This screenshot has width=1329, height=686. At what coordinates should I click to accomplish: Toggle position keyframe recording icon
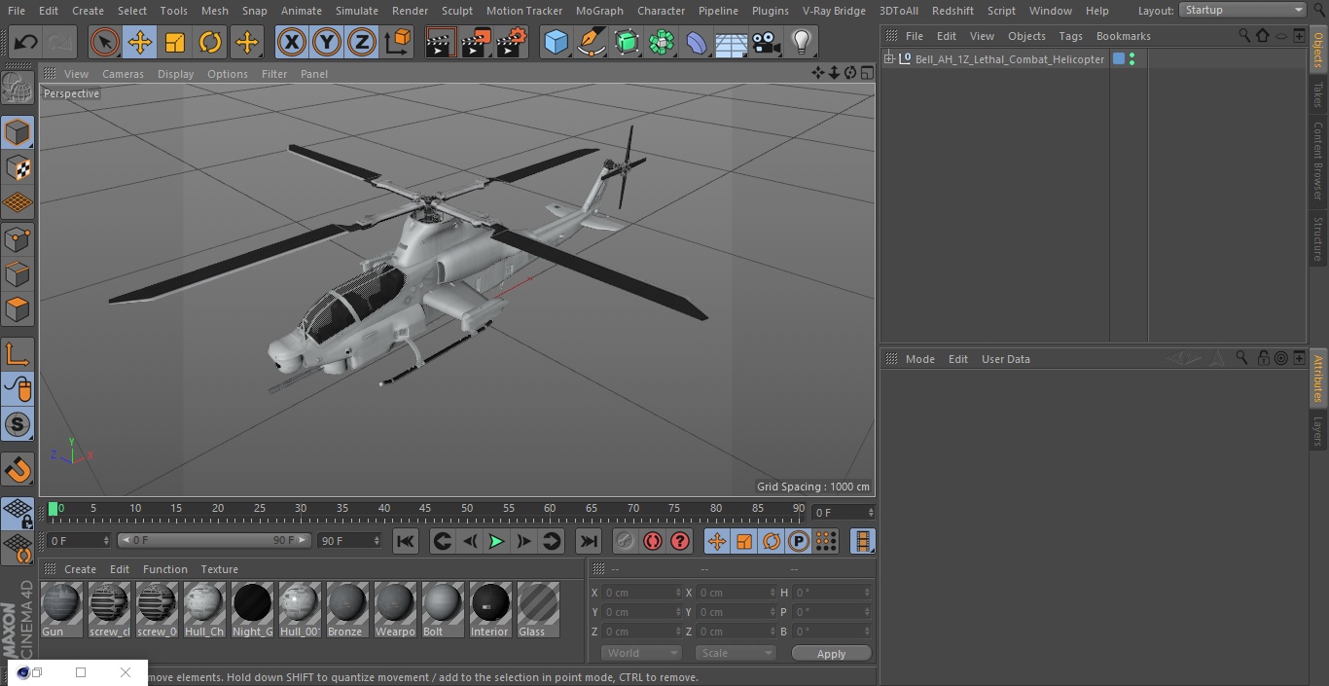(x=717, y=541)
